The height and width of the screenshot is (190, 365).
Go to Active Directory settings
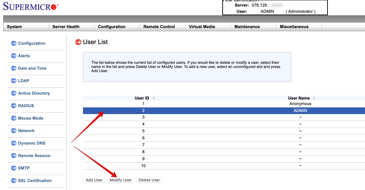[x=34, y=93]
